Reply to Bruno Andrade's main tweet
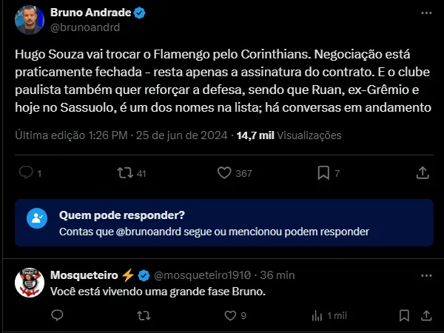 (26, 173)
